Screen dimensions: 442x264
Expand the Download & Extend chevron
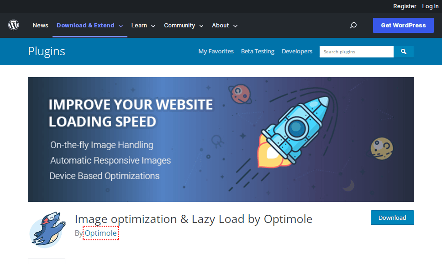[x=121, y=26]
